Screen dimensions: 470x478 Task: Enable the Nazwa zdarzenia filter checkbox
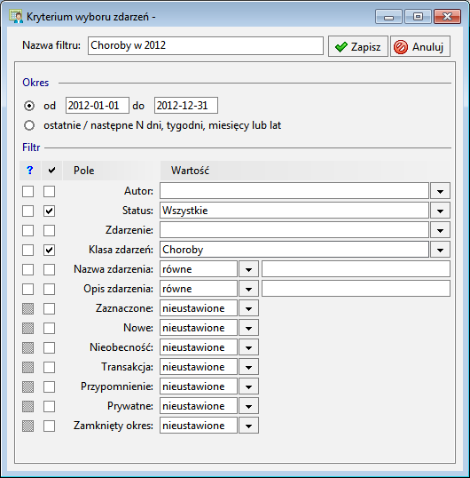50,269
